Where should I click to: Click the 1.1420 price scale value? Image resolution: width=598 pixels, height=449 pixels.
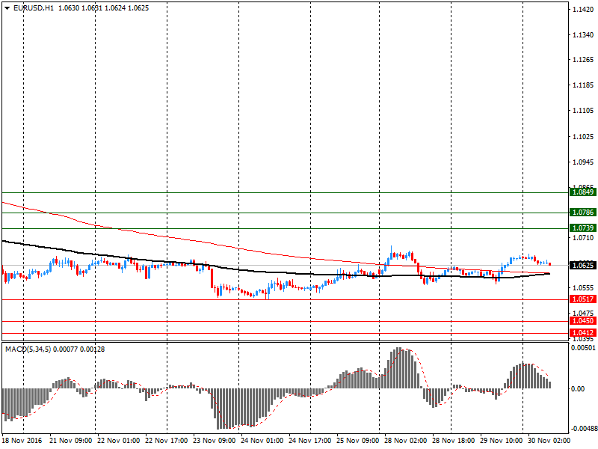(584, 10)
